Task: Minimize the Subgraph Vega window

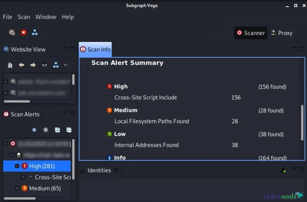Action: pos(287,6)
